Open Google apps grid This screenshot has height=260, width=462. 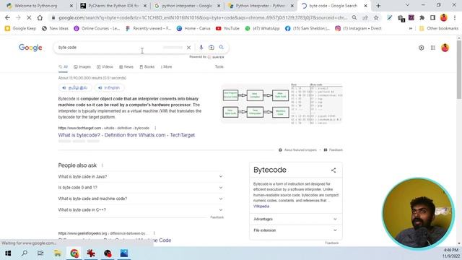click(433, 48)
